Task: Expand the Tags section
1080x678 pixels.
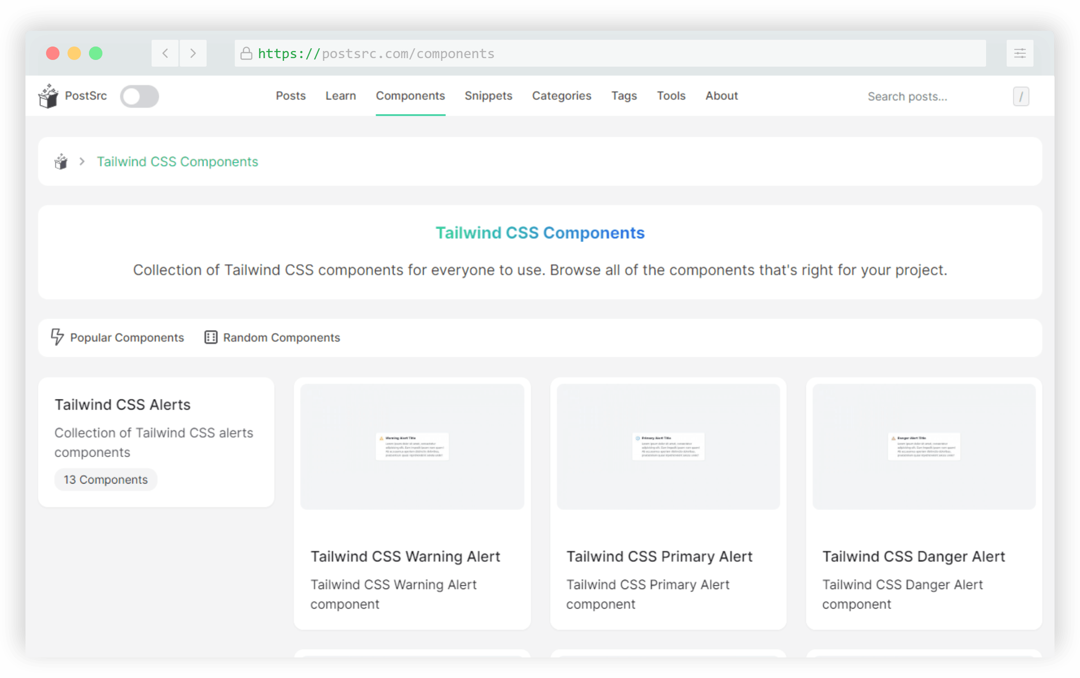Action: click(x=623, y=96)
